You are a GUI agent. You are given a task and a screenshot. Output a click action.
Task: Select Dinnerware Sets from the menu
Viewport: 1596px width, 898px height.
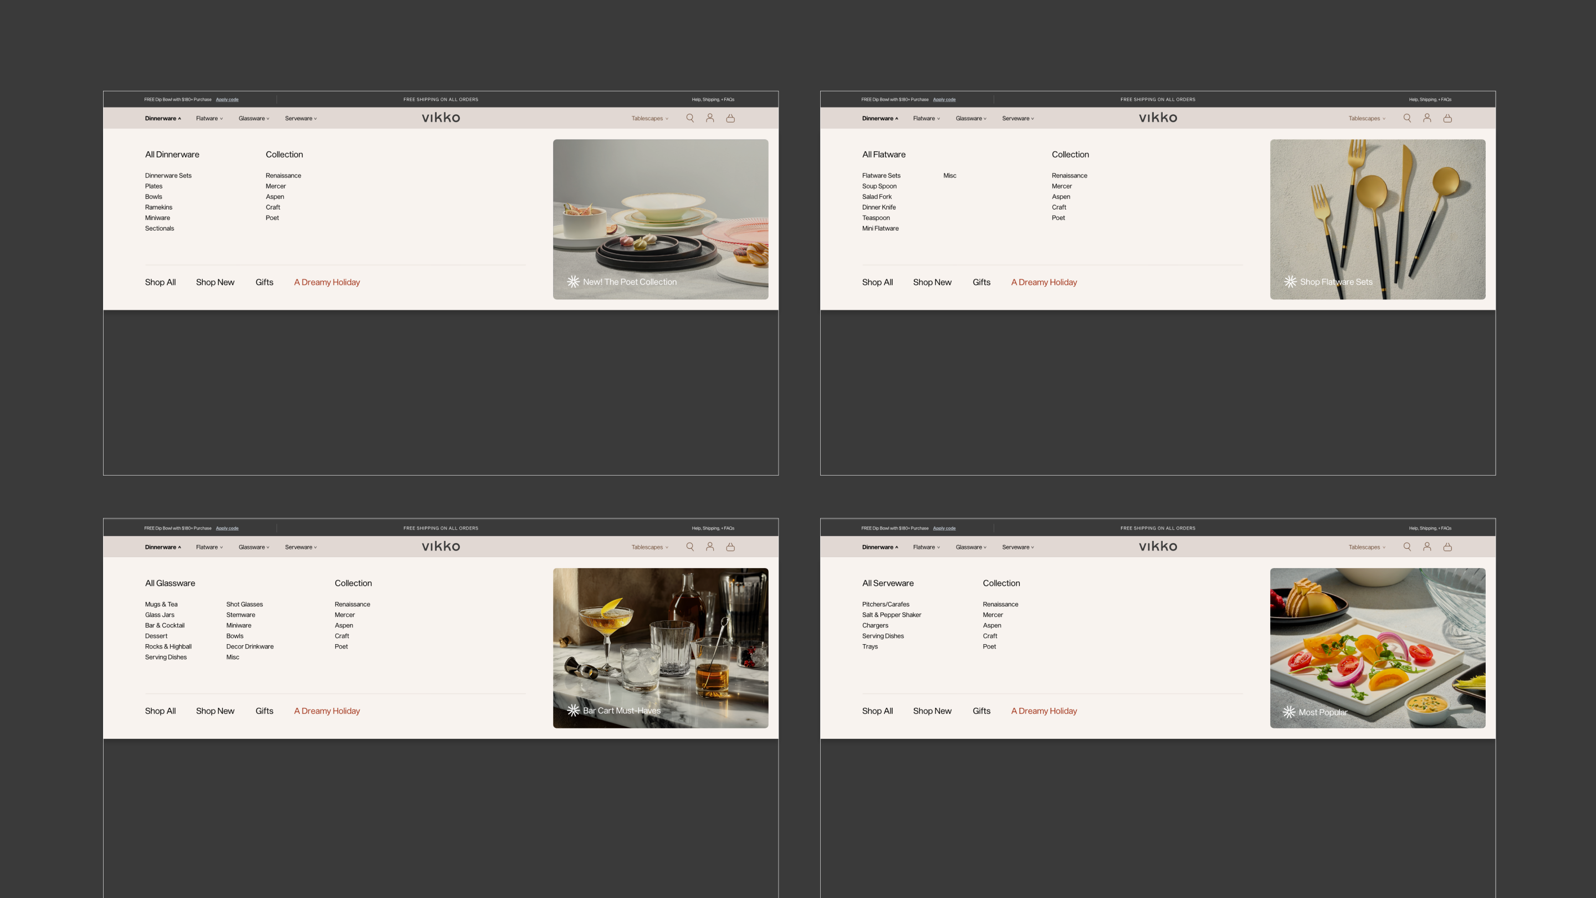click(168, 175)
